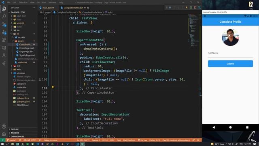This screenshot has height=146, width=259.
Task: Click Dart DevTools in the status bar
Action: click(129, 140)
